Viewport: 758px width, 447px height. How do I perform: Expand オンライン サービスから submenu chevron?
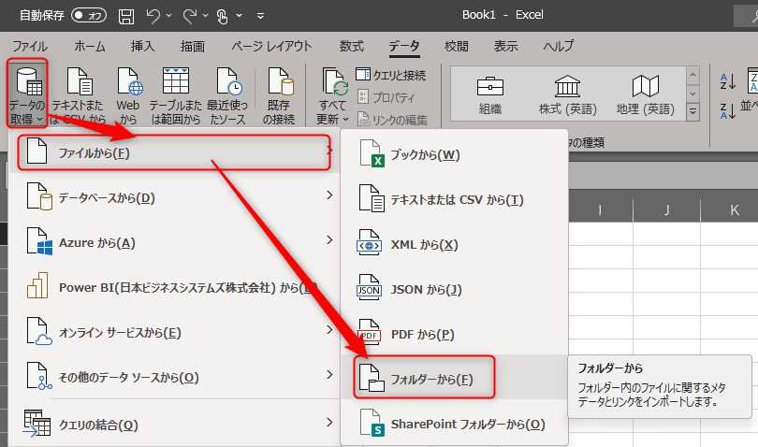(329, 330)
